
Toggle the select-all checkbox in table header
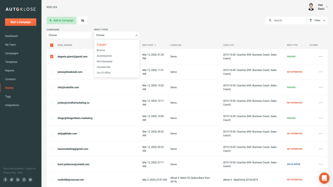52,45
